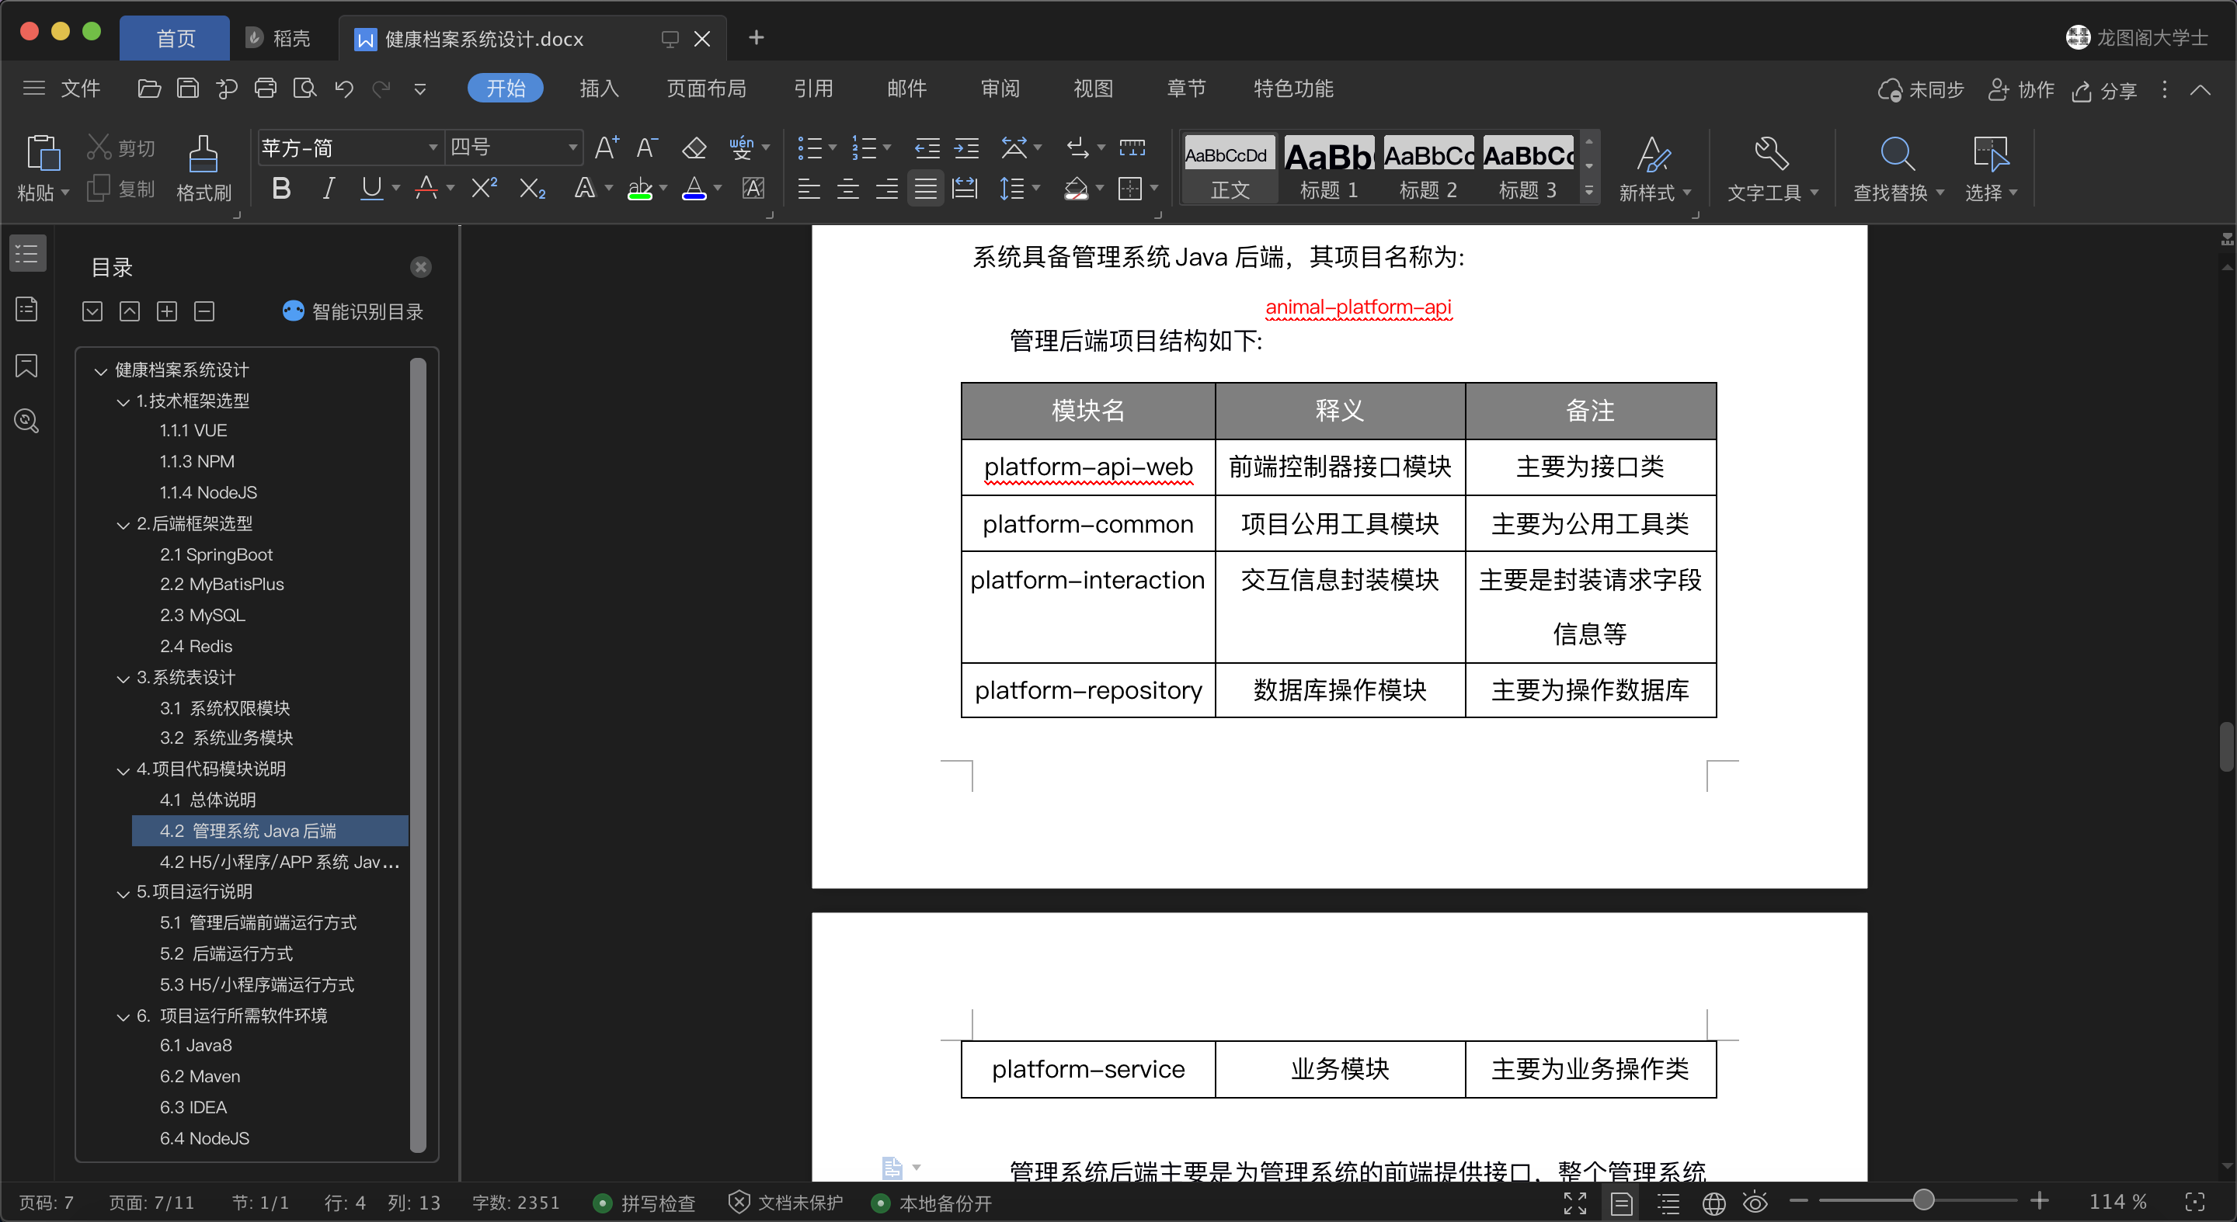Viewport: 2237px width, 1222px height.
Task: Click the zoom slider handle
Action: pos(1923,1201)
